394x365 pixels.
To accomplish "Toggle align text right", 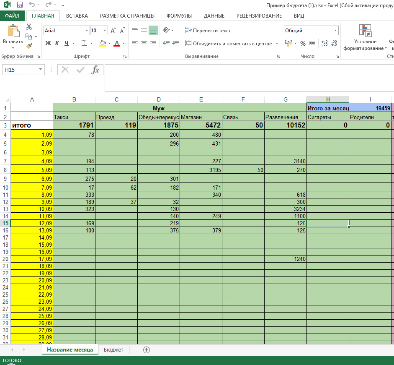I will coord(153,43).
